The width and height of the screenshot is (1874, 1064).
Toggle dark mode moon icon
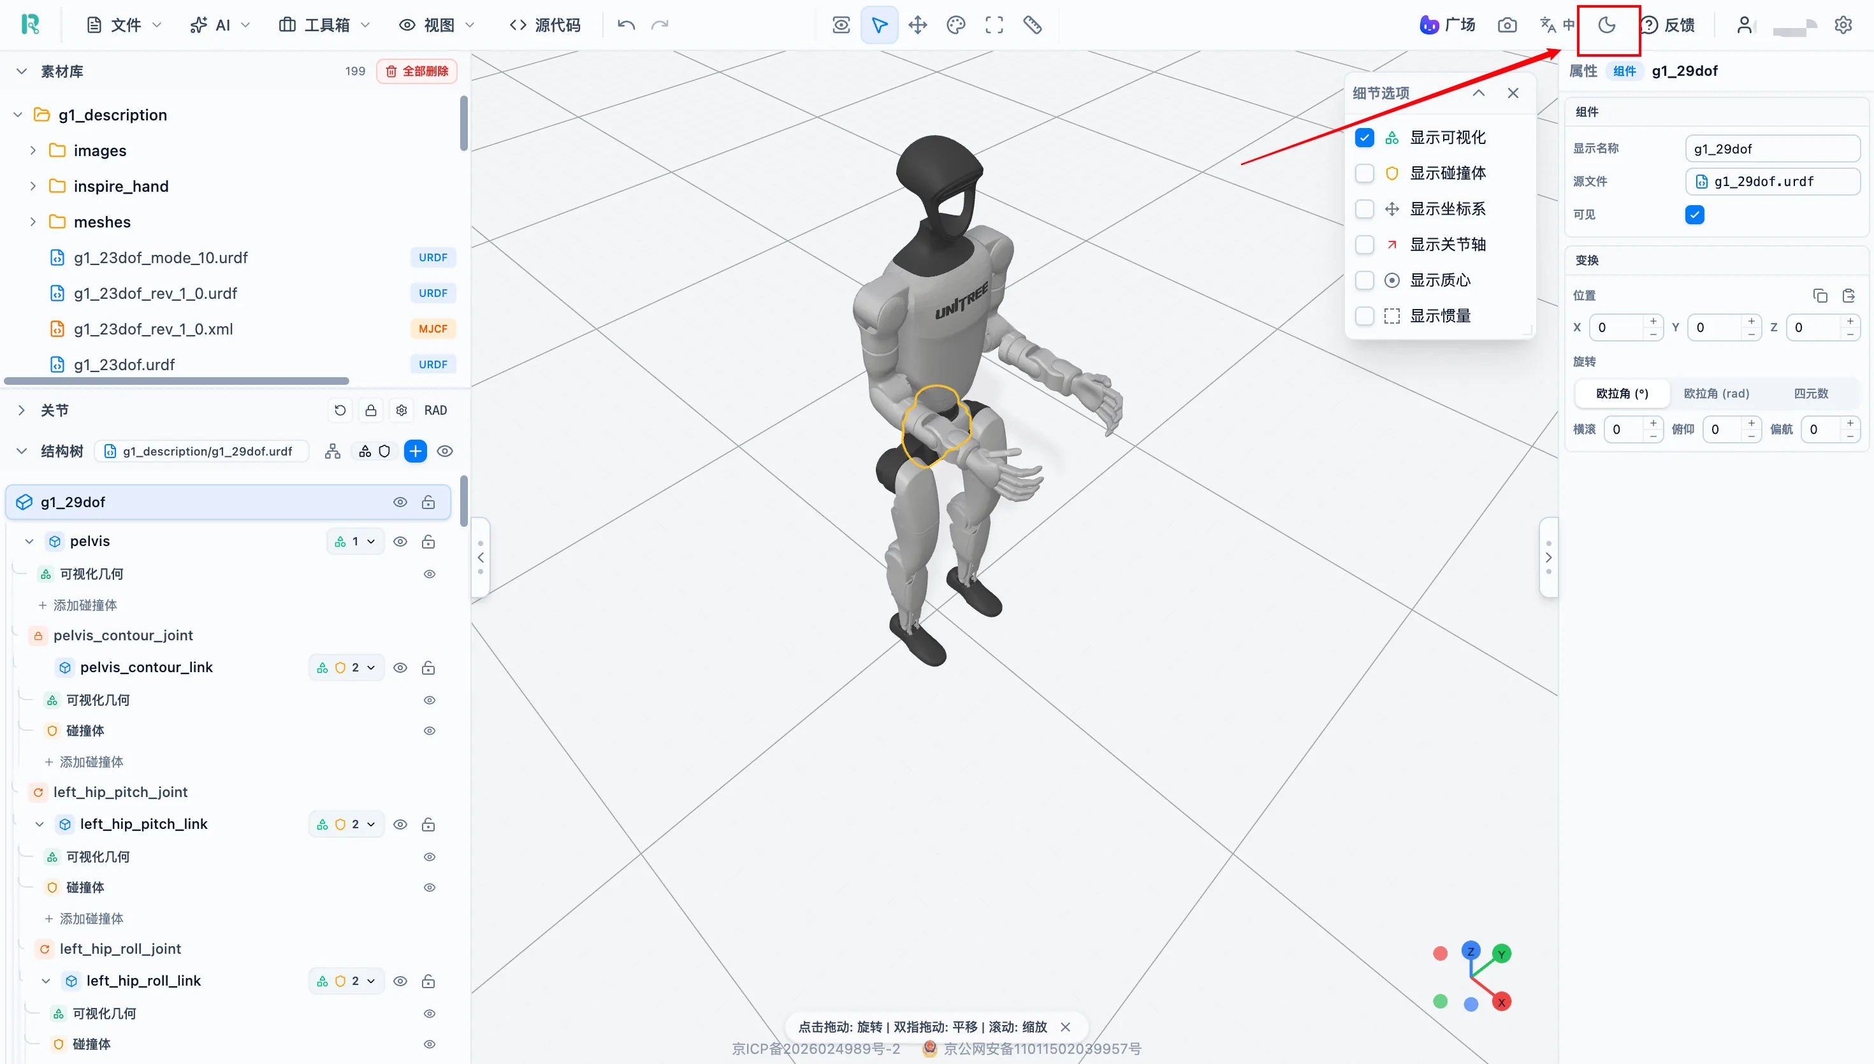click(x=1606, y=25)
